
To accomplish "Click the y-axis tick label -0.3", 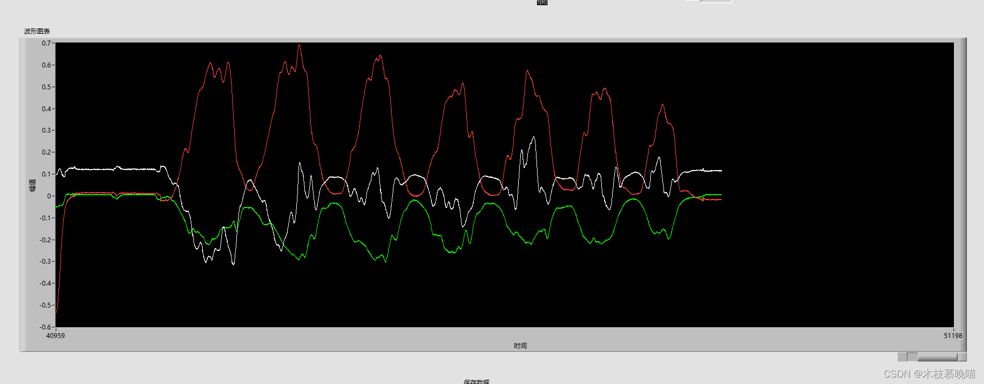I will pyautogui.click(x=45, y=262).
